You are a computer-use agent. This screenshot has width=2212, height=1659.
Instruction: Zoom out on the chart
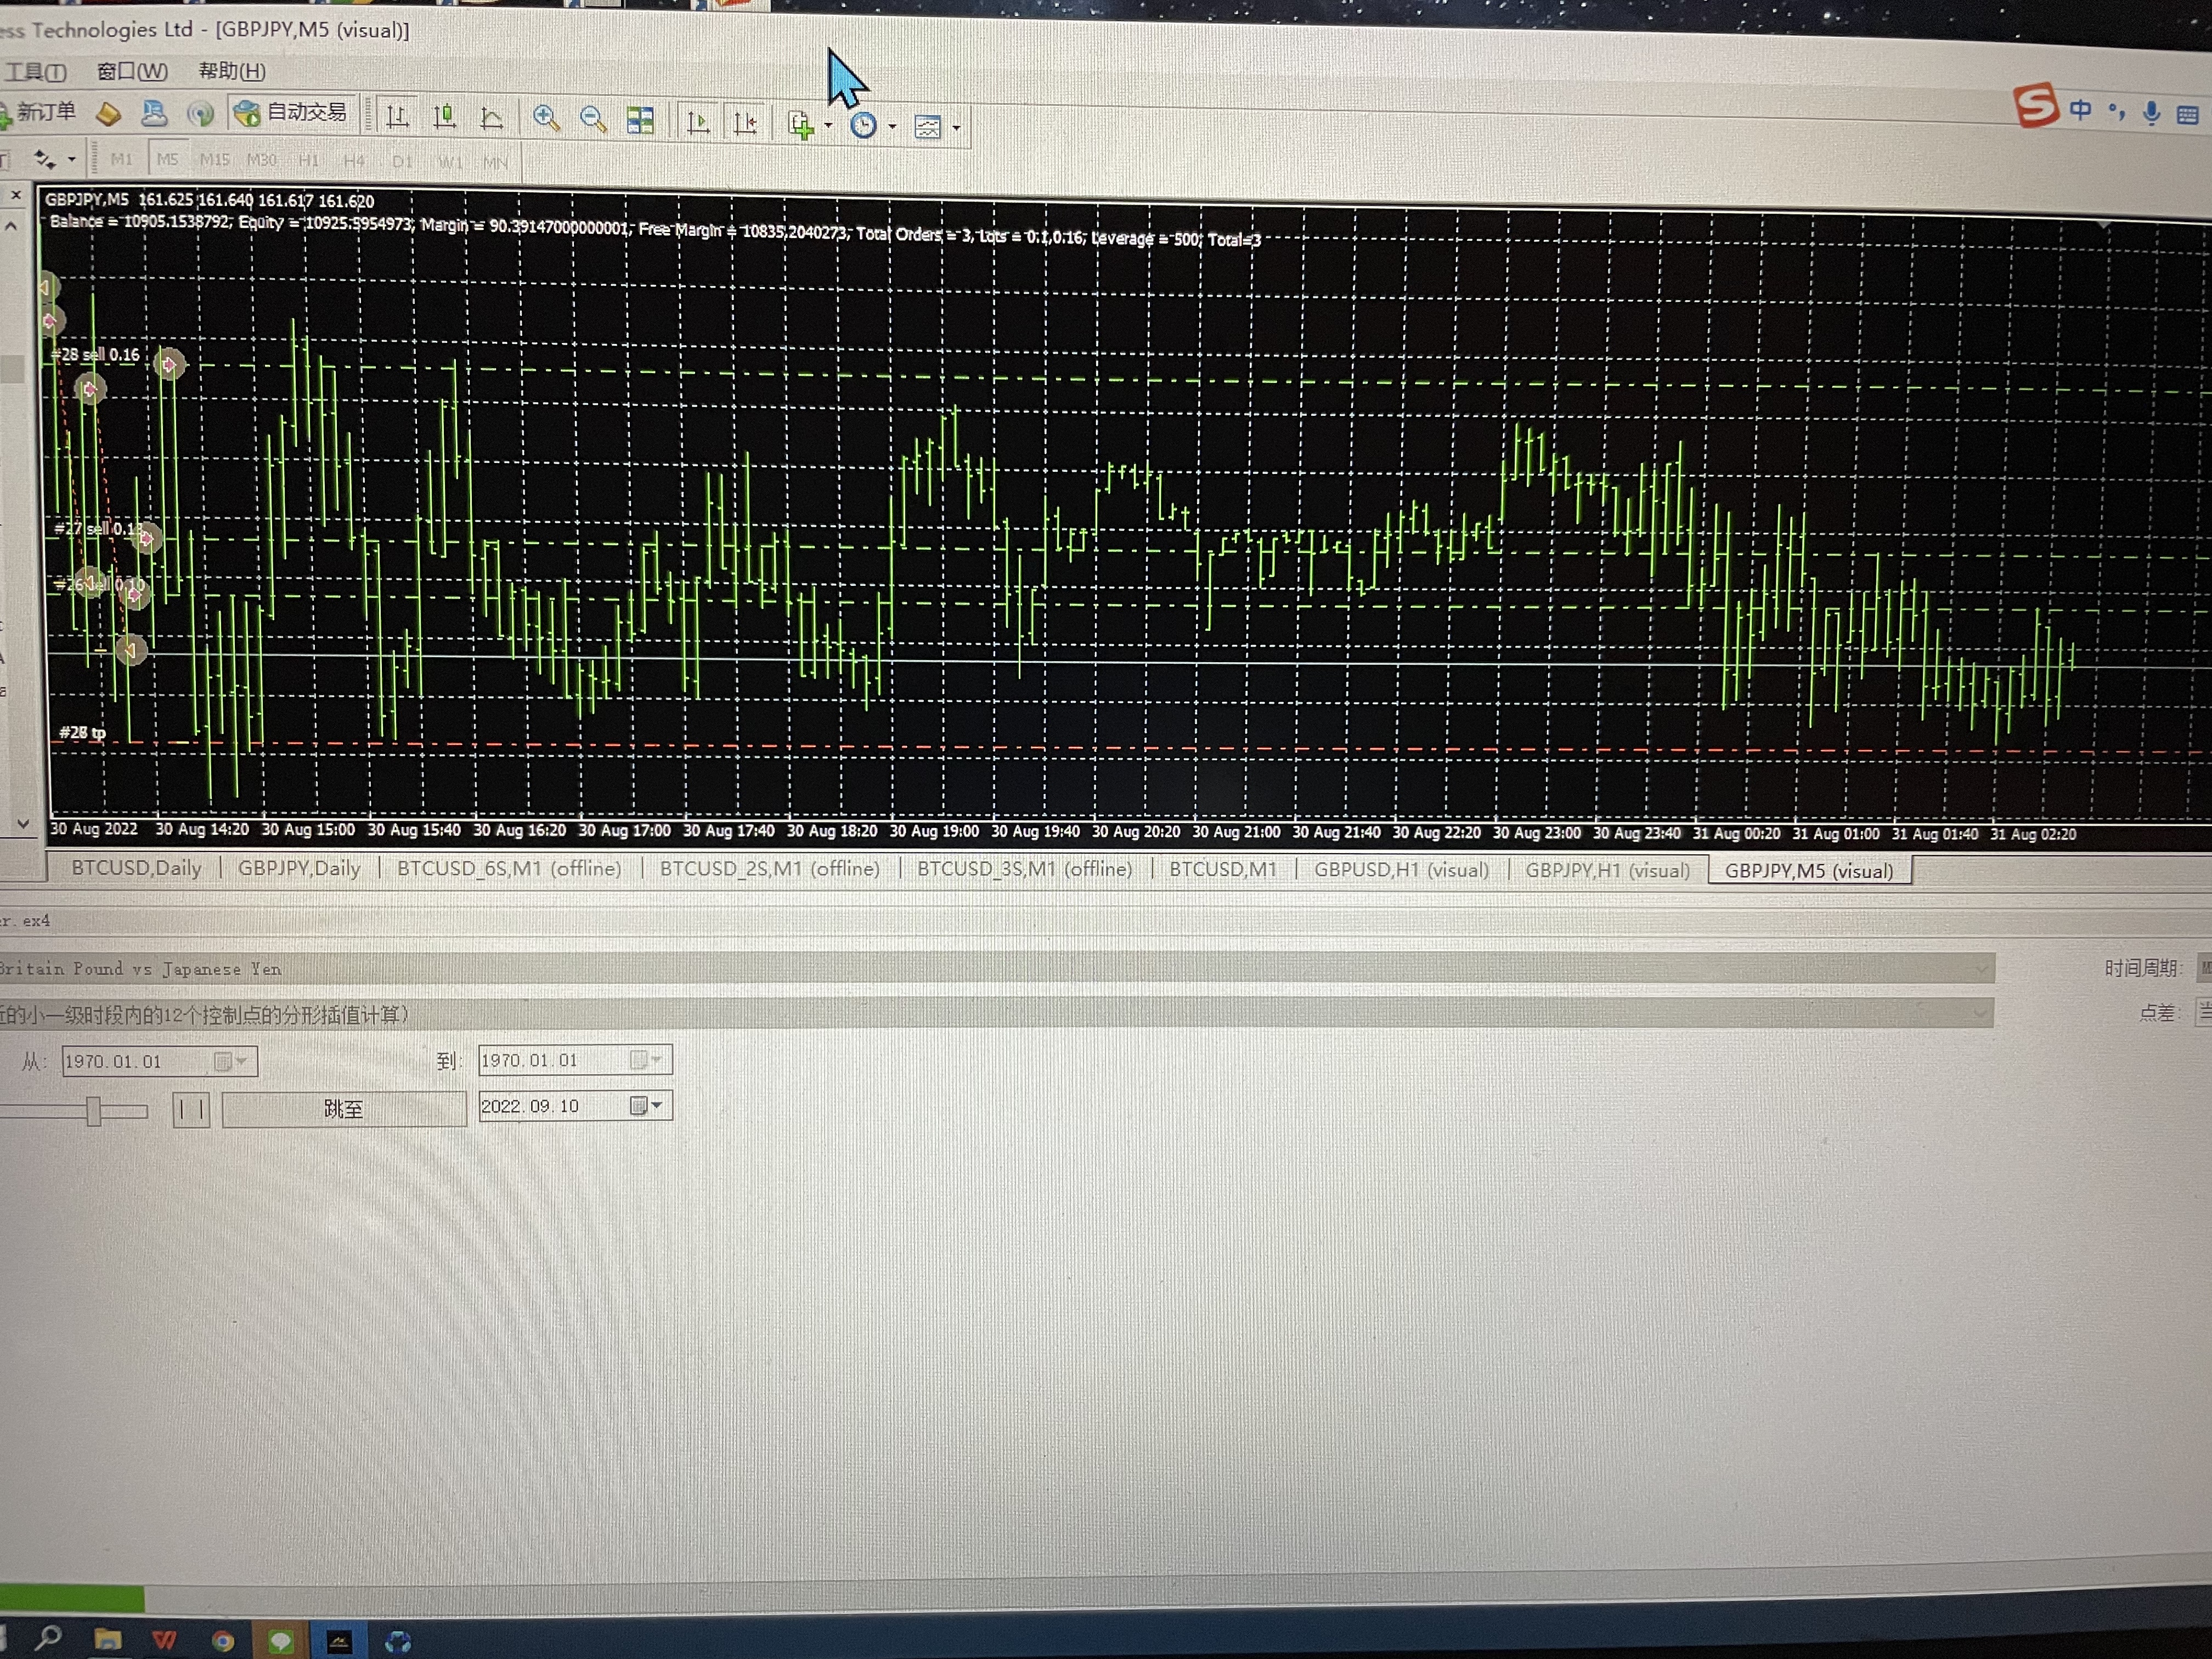tap(592, 119)
